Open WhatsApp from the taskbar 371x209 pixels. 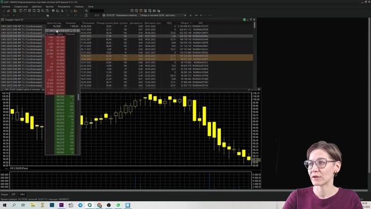click(118, 205)
